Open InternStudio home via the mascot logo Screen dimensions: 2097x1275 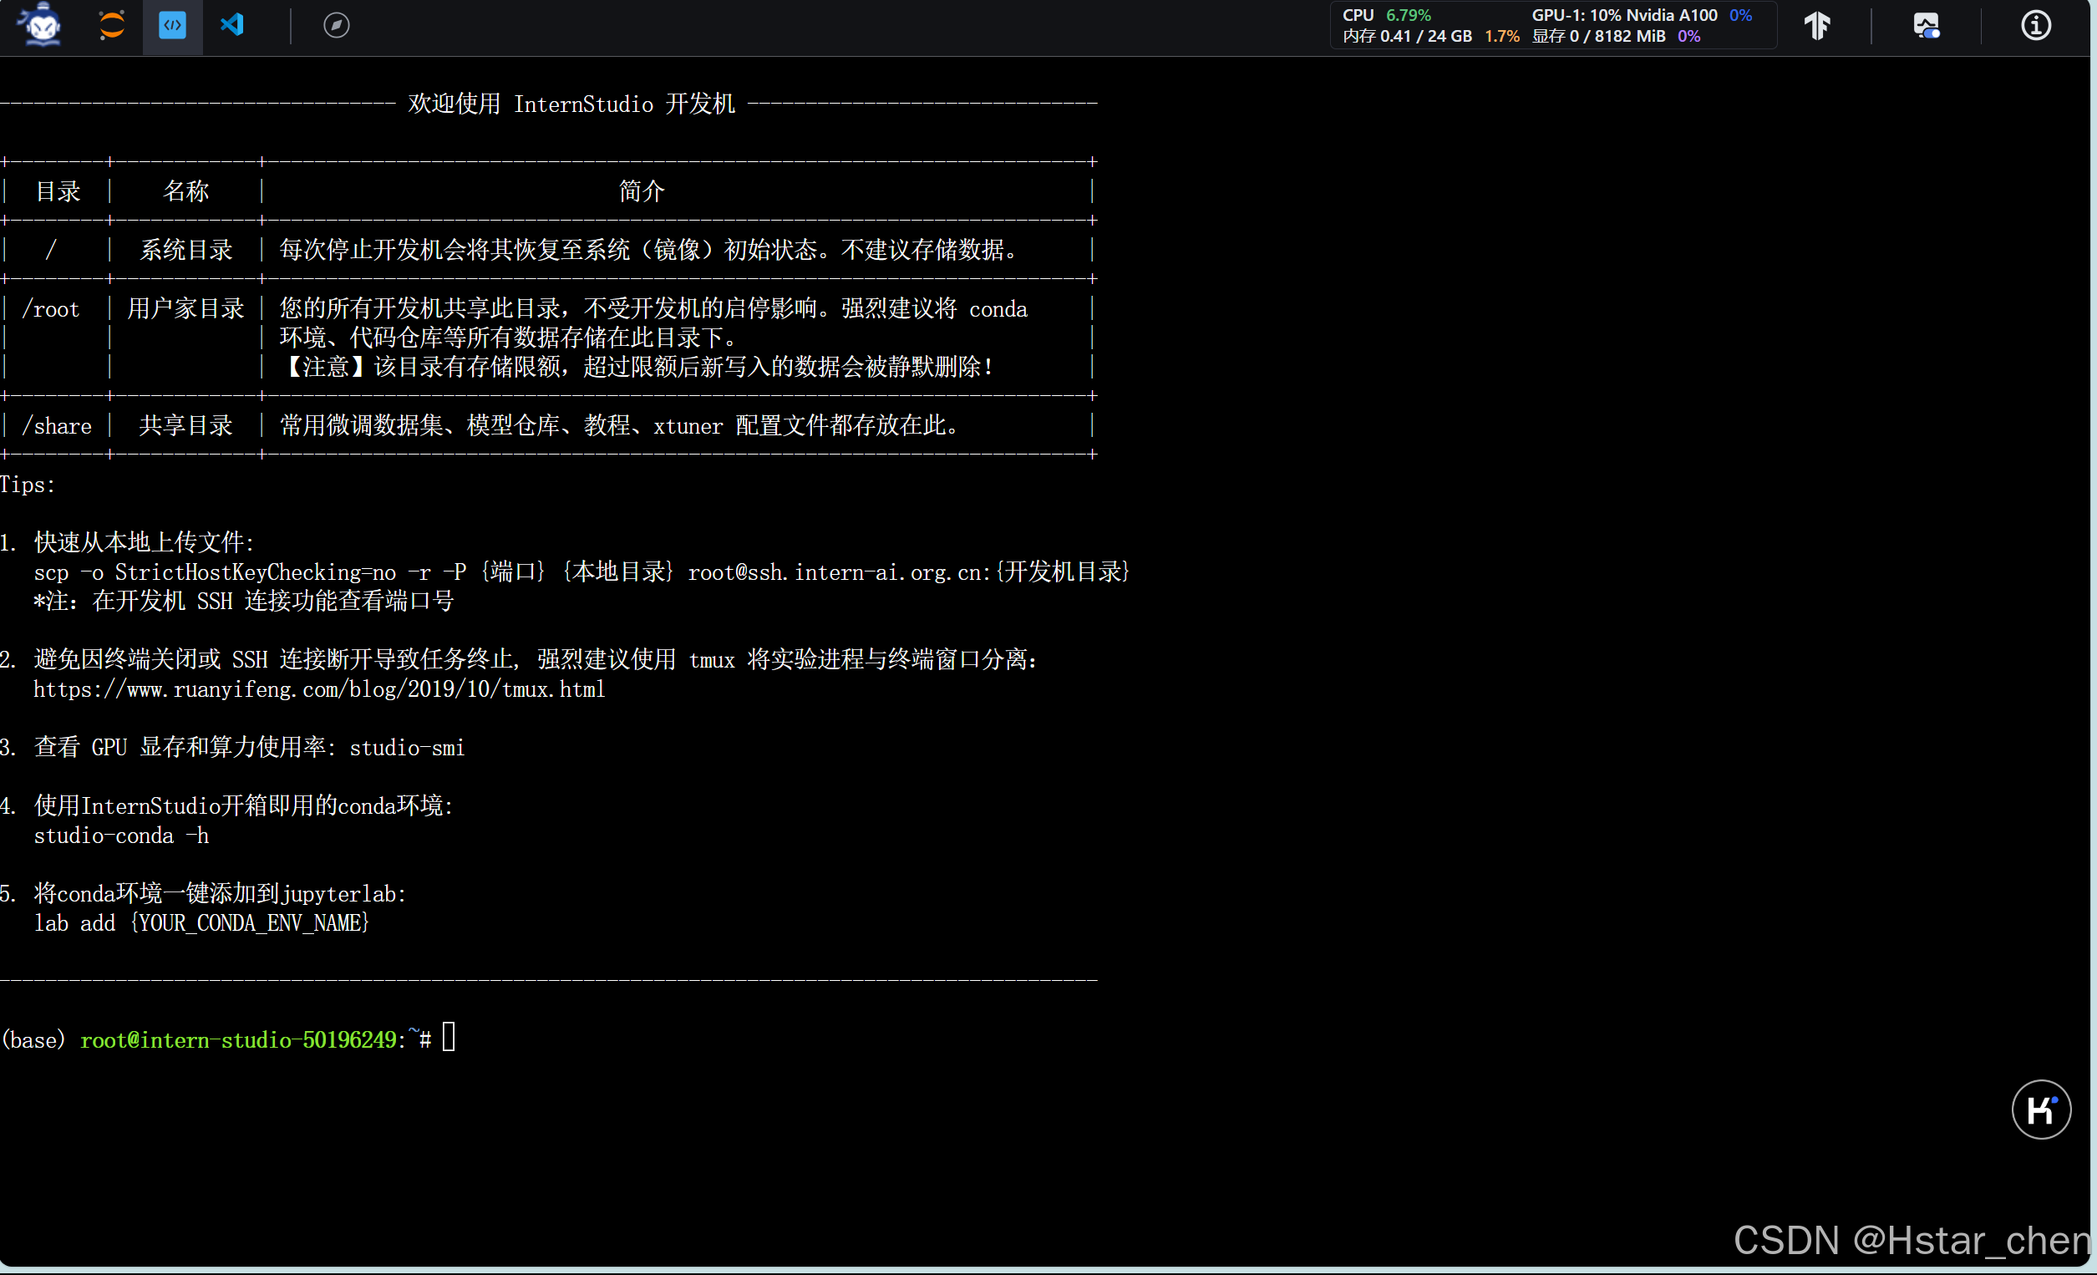click(x=38, y=25)
